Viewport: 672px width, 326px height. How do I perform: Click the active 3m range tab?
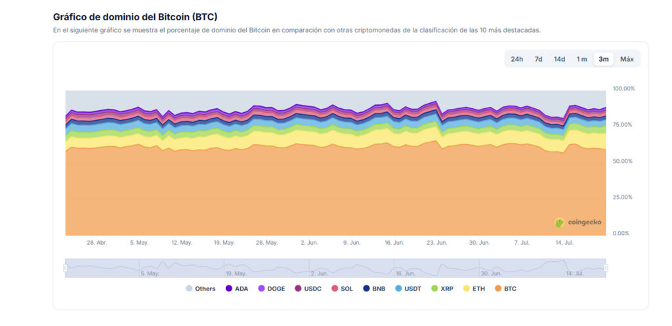tap(603, 59)
